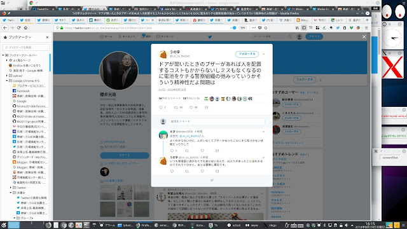Click the blue ツイート compose button in top bar

pos(314,37)
